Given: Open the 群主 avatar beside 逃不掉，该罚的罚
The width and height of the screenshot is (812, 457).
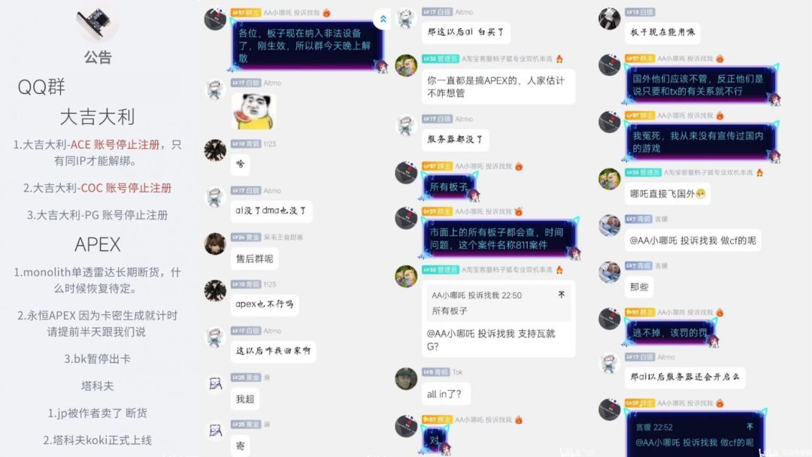Looking at the screenshot, I should [610, 319].
